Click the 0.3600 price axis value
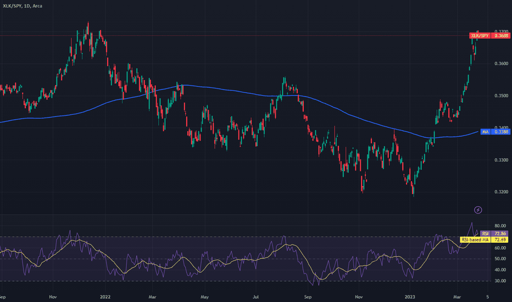The image size is (512, 302). coord(501,64)
